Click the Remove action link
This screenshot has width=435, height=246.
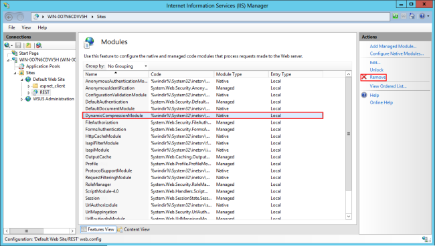click(x=377, y=77)
